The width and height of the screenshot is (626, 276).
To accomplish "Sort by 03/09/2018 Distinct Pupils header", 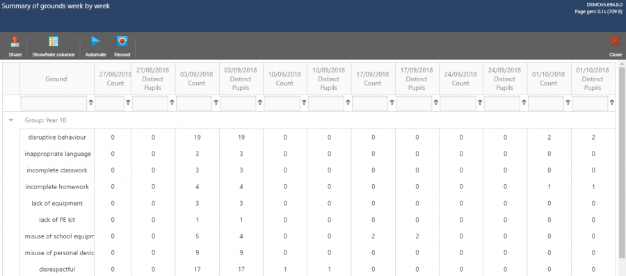I will [241, 79].
